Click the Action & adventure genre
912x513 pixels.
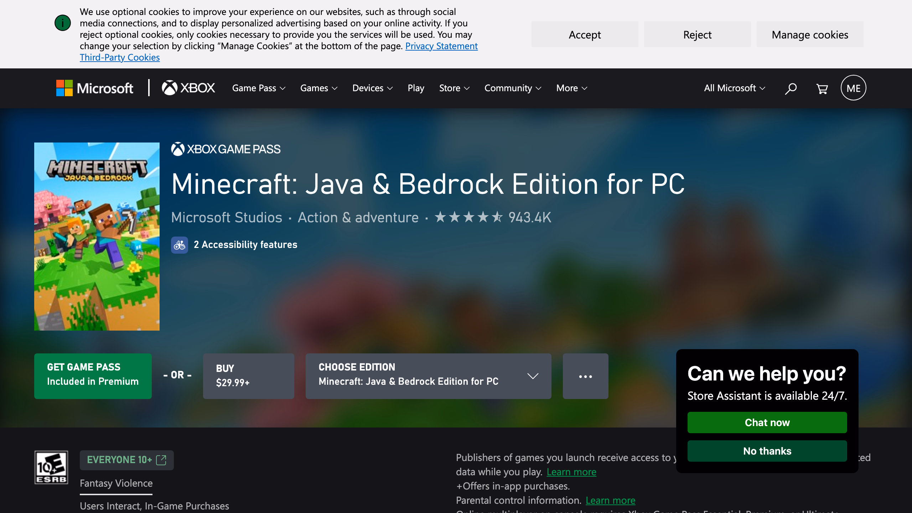[x=358, y=217]
